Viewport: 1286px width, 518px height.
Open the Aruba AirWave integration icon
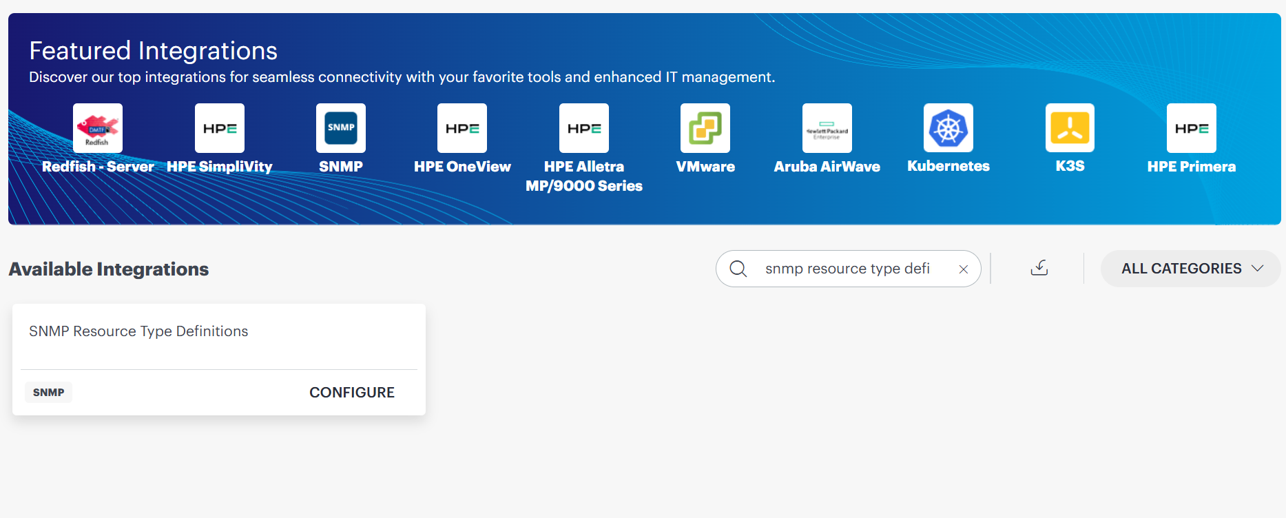[x=827, y=128]
